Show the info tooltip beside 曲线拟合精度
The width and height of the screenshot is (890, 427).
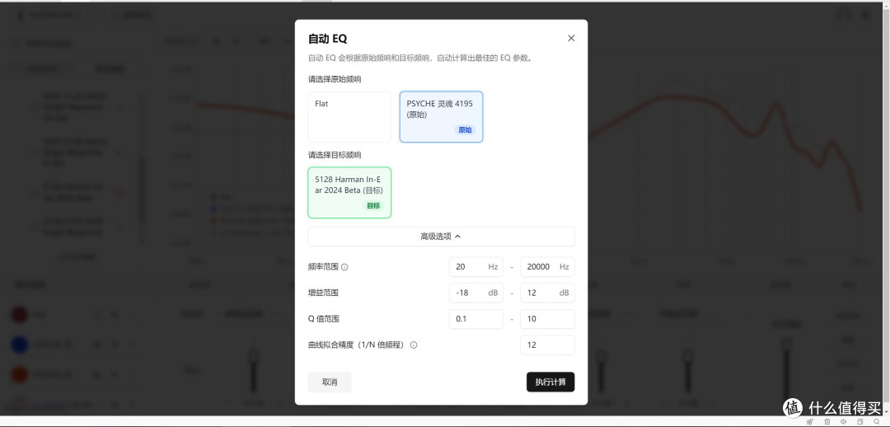tap(414, 345)
